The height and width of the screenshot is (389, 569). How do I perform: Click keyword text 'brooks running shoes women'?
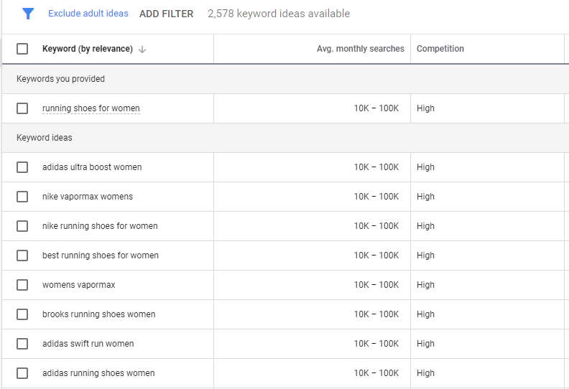coord(98,314)
